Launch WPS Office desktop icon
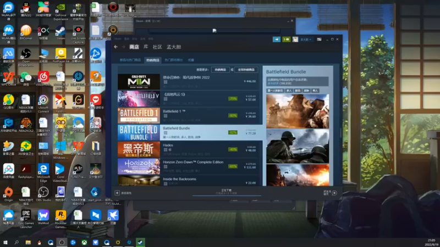Screen dimensions: 440x247 click(8, 78)
